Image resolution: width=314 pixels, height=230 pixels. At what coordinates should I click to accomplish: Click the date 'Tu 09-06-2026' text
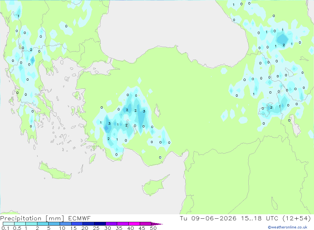[x=208, y=218]
